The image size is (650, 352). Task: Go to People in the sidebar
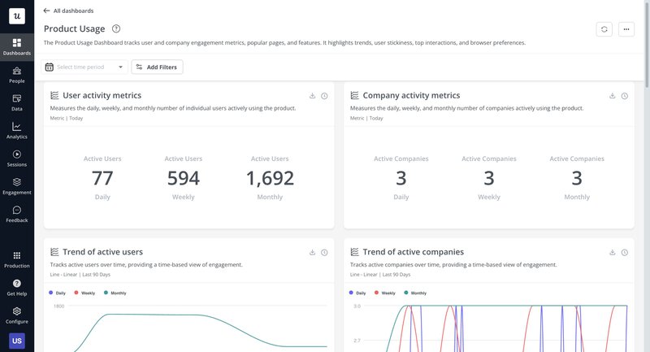[17, 75]
